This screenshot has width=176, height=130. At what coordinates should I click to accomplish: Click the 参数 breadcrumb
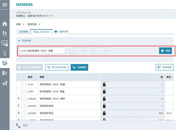18,24
